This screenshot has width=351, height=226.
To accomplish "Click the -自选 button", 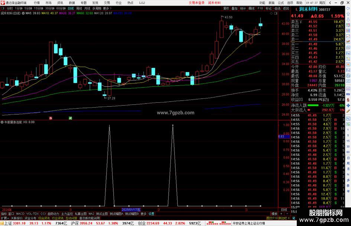I will coord(277,9).
